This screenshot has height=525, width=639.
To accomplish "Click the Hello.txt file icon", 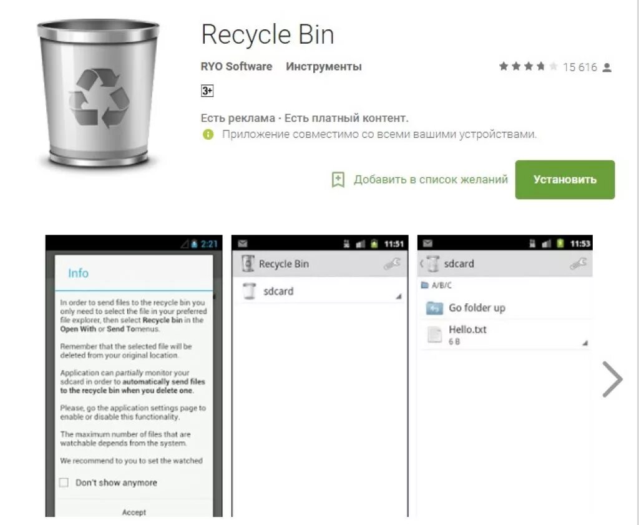I will coord(434,335).
